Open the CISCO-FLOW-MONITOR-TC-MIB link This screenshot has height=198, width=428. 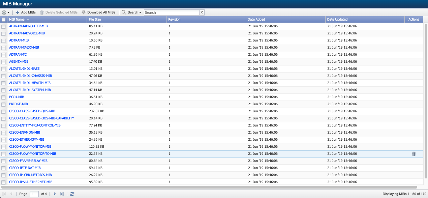point(32,153)
